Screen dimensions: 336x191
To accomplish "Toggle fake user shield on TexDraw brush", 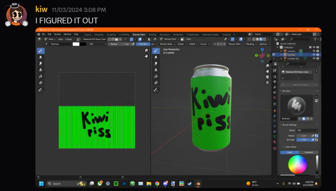I will (x=304, y=119).
